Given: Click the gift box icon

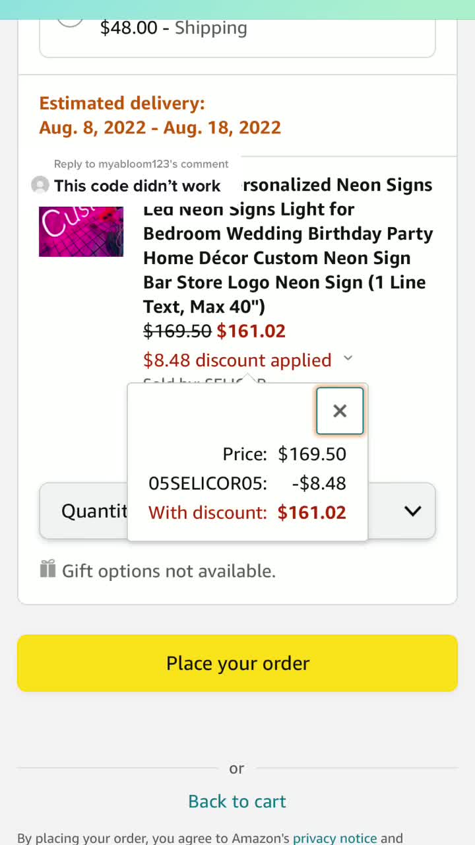Looking at the screenshot, I should (47, 568).
